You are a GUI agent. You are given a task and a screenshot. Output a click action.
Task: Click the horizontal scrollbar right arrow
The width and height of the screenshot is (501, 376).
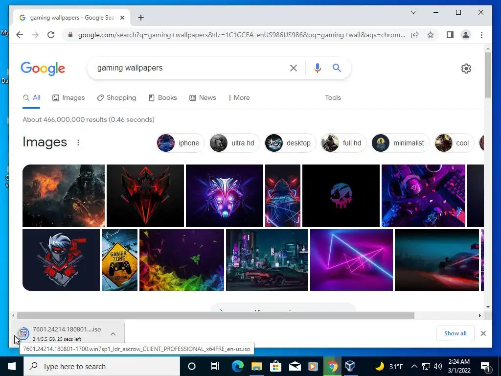coord(480,316)
